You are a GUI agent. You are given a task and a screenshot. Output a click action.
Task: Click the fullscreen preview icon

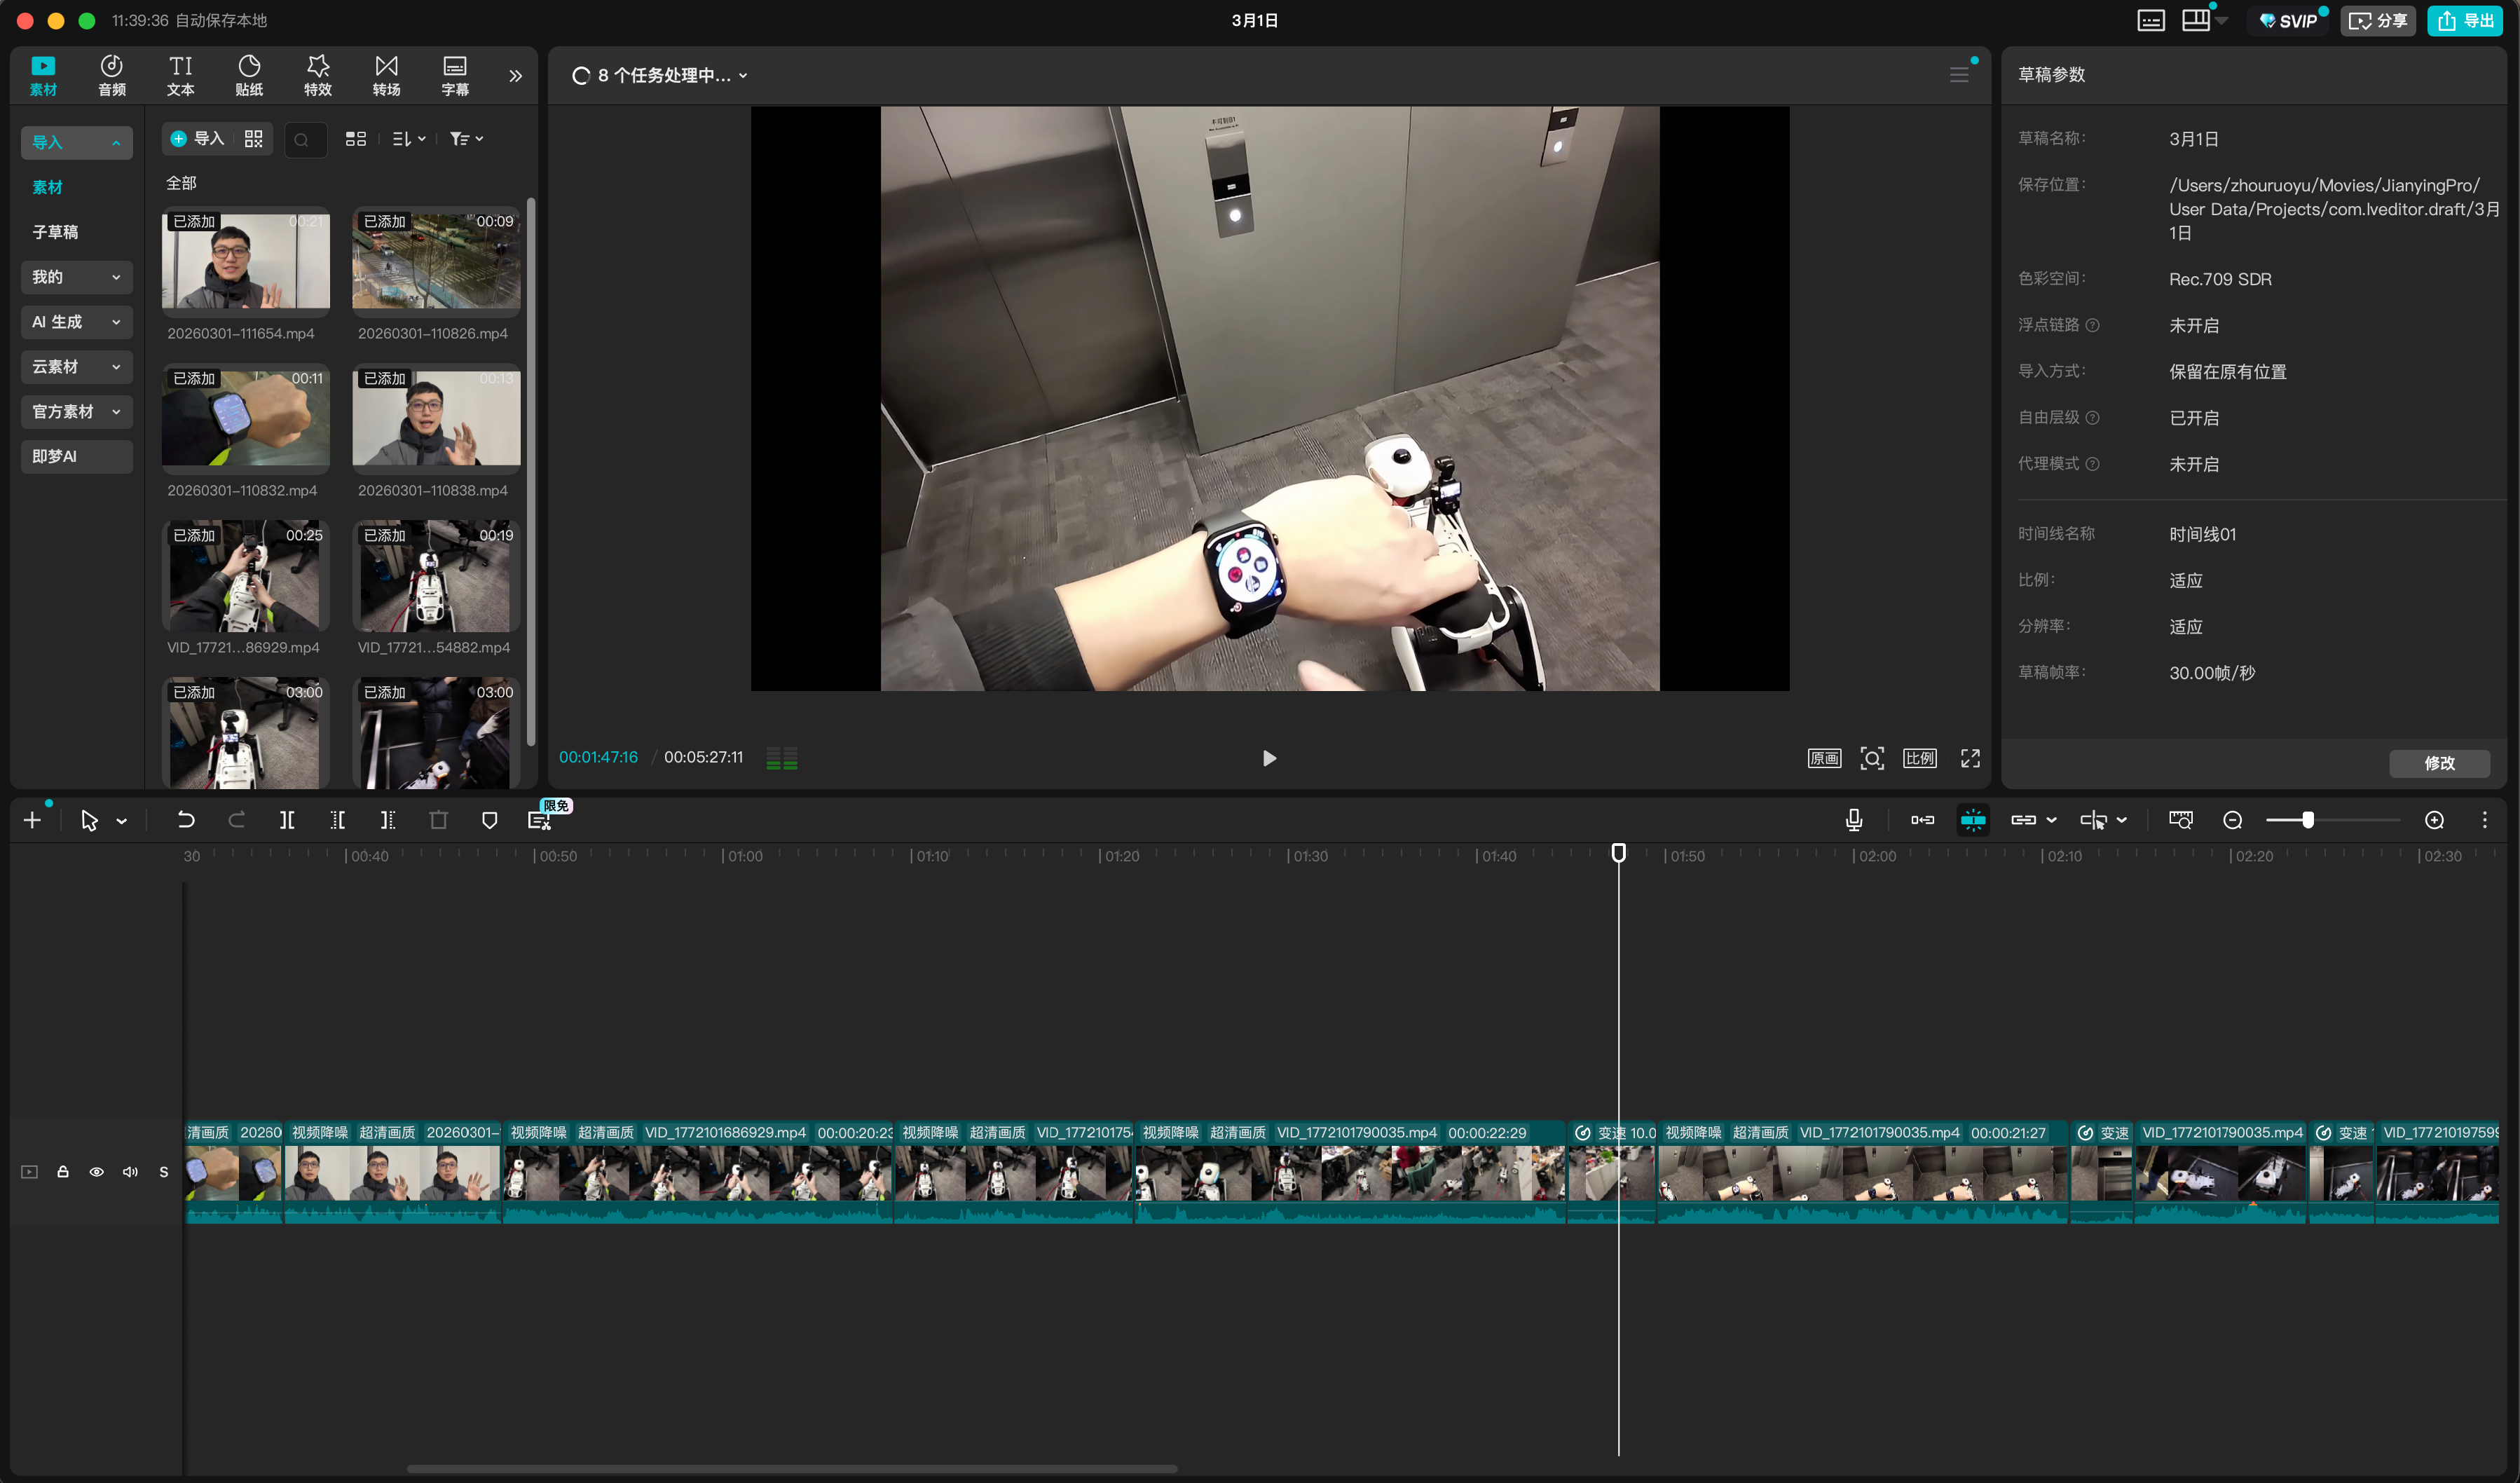[1969, 758]
